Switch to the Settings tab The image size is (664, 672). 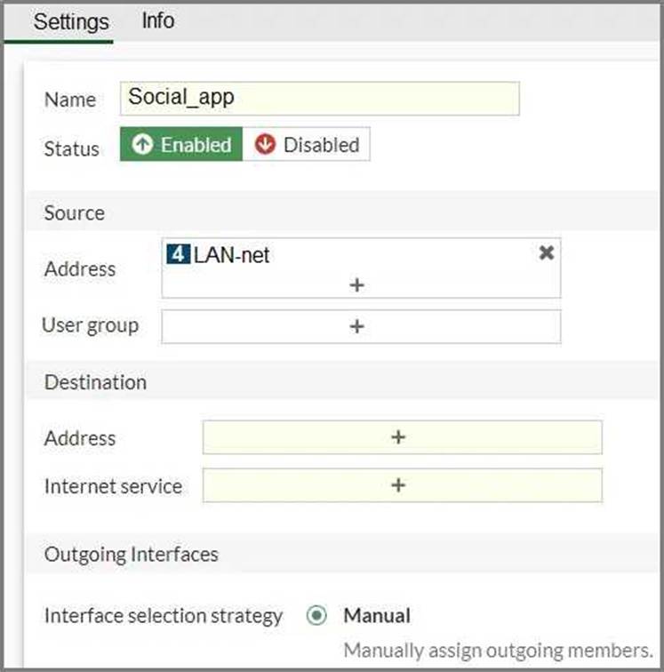click(x=71, y=21)
